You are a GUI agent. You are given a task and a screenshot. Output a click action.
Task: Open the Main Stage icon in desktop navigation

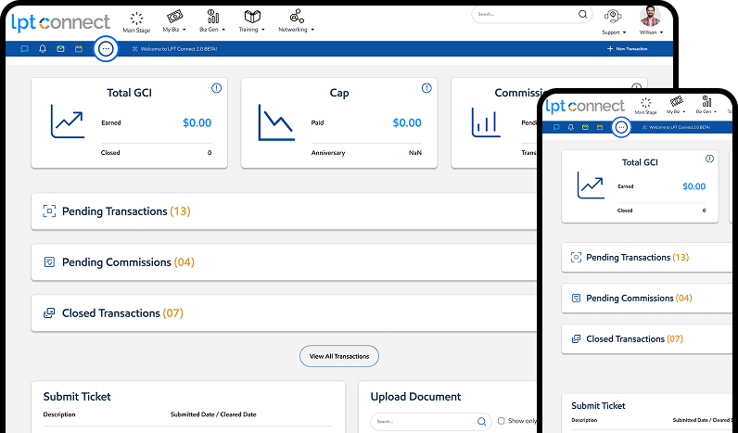(x=136, y=21)
